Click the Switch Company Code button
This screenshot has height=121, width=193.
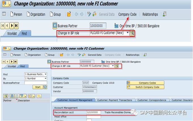145,87
